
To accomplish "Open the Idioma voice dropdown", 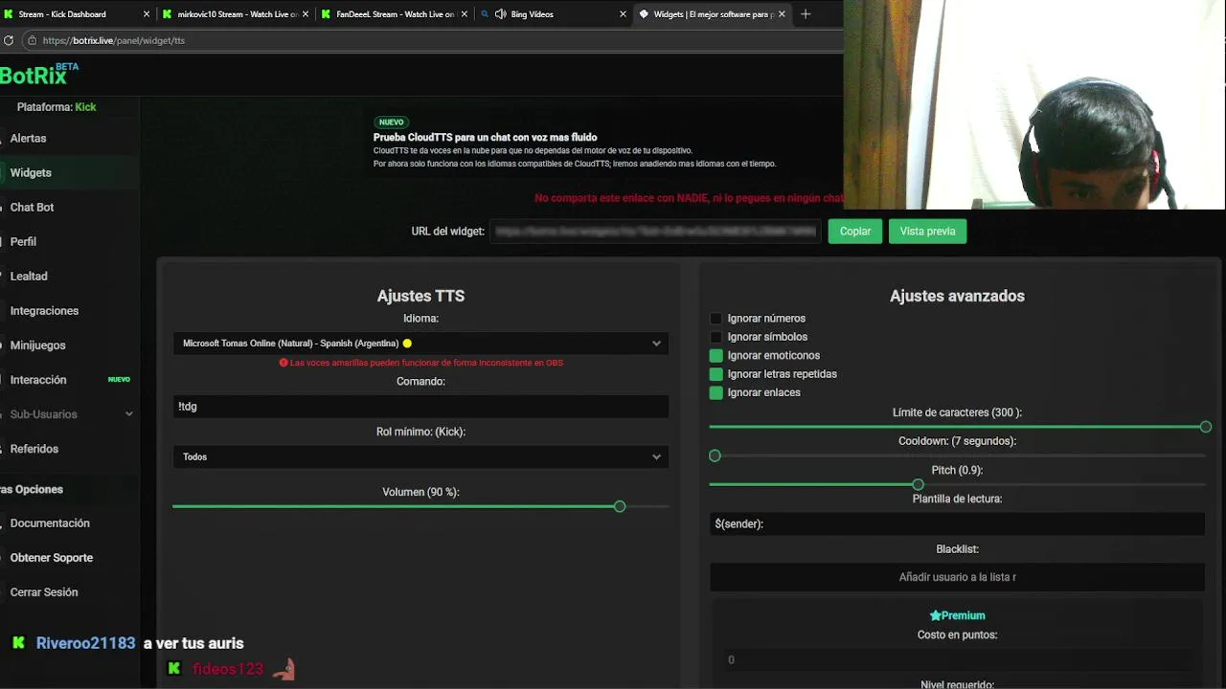I will 420,344.
